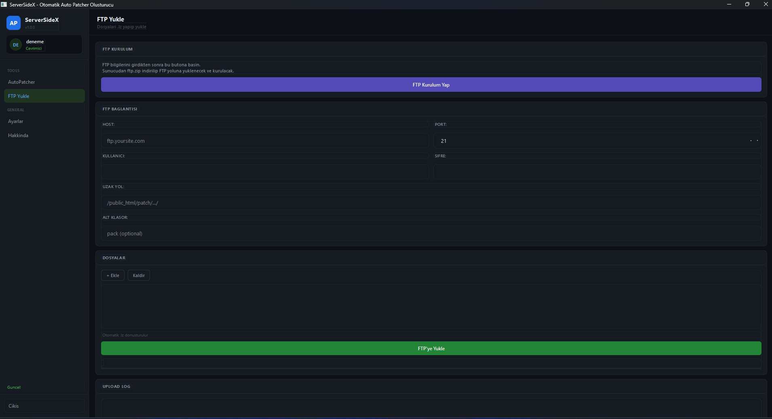Restore down the ServerSideX window
The width and height of the screenshot is (772, 419).
[x=747, y=4]
